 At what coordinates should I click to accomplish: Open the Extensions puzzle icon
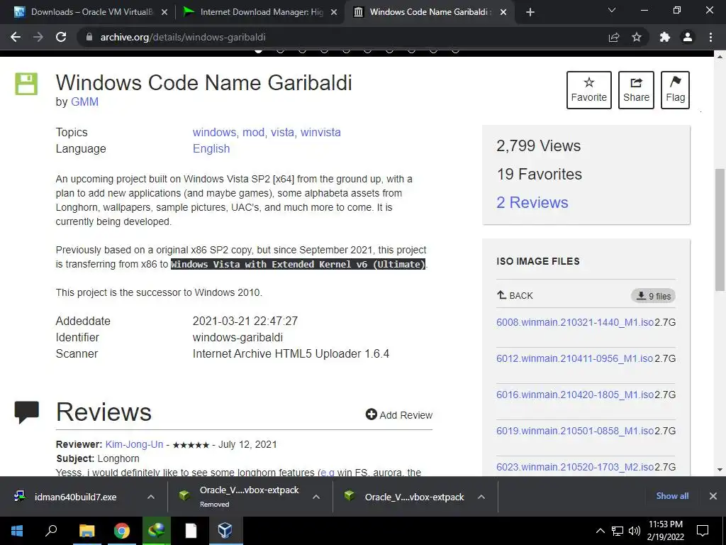tap(665, 37)
